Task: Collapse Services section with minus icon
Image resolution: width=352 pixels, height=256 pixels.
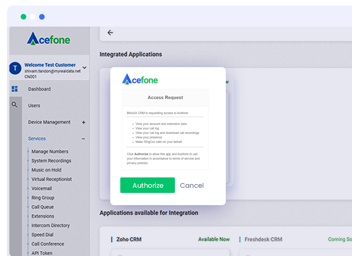Action: point(83,139)
